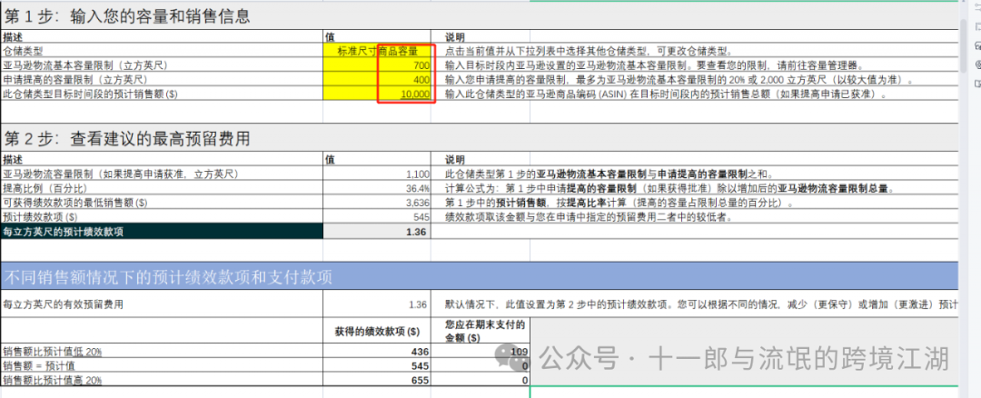Viewport: 981px width, 398px height.
Task: Click the vertical scrollbar thumb
Action: tap(964, 44)
